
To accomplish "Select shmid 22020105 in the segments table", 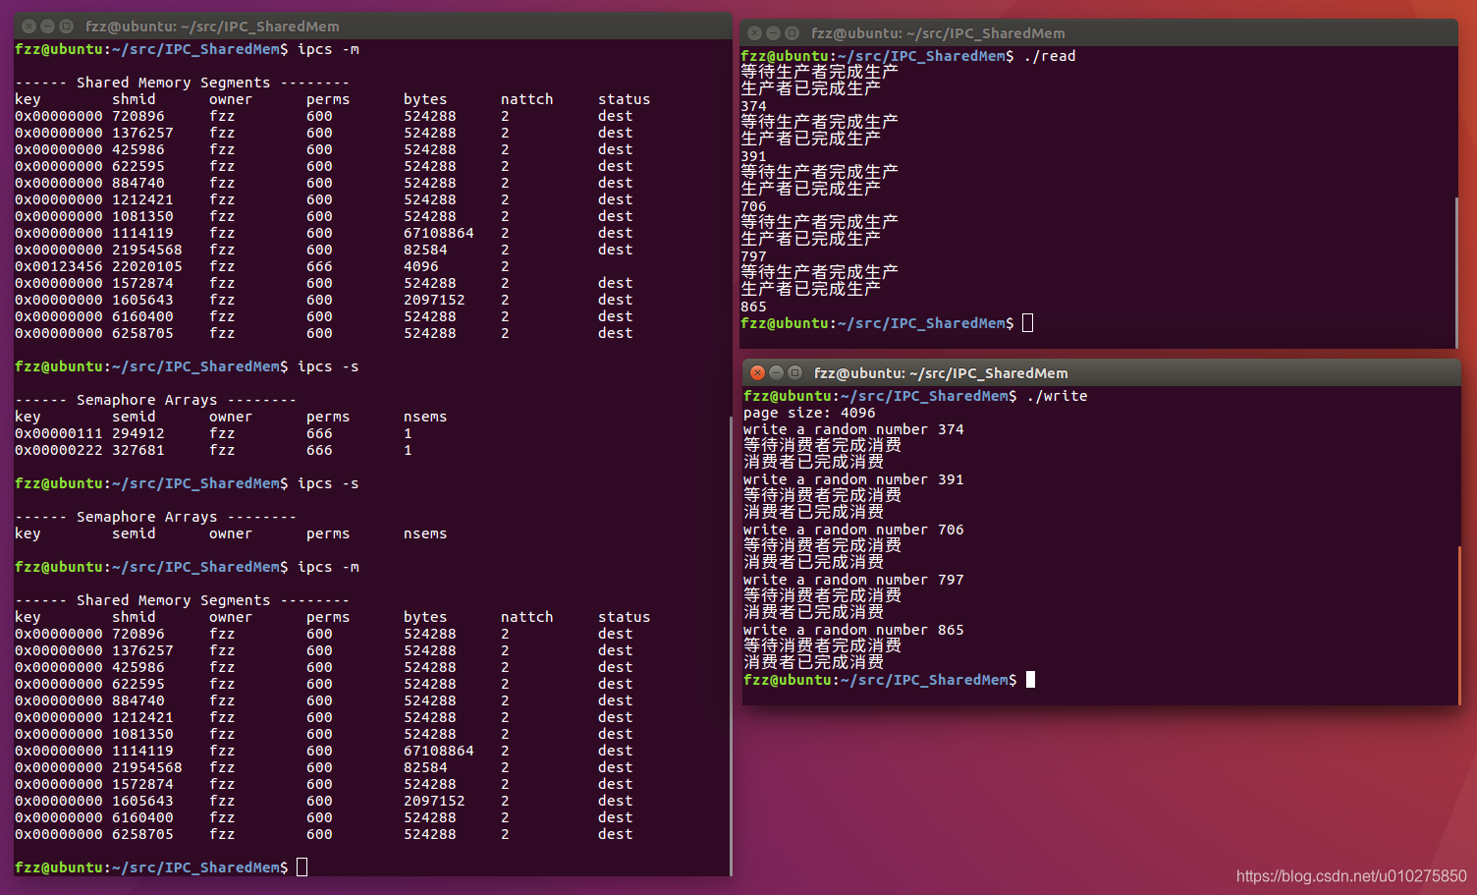I will 146,266.
